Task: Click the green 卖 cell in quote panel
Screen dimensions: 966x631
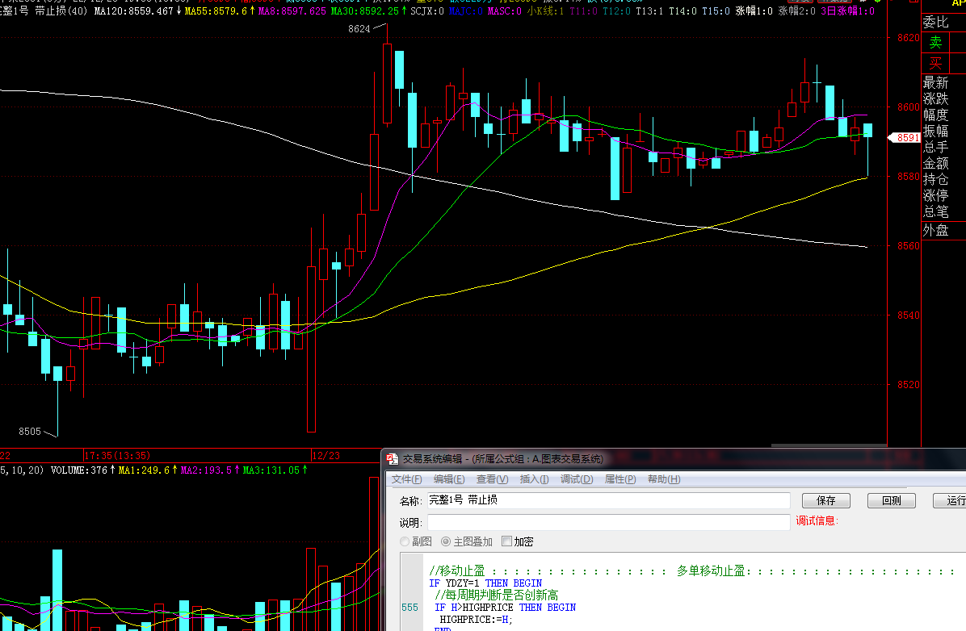Action: tap(935, 43)
